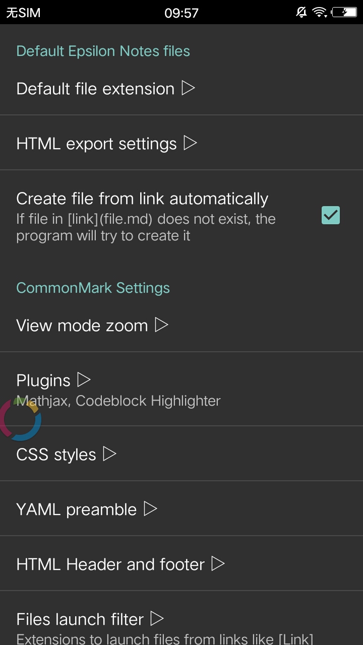Open Default file extension setting
363x645 pixels.
point(181,88)
